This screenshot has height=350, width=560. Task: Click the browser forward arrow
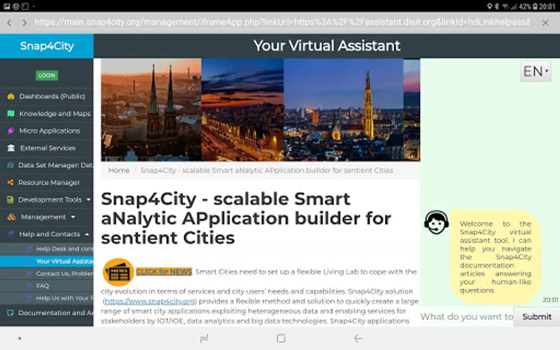click(x=24, y=23)
